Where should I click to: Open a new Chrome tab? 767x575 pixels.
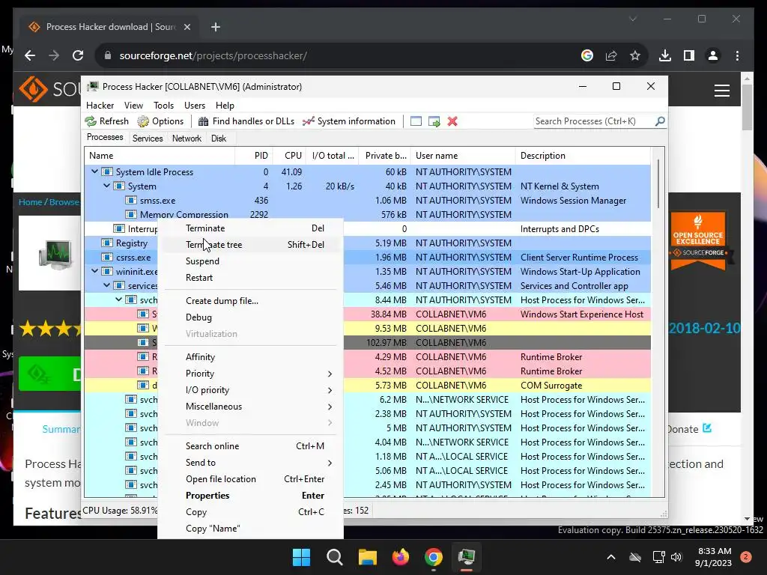216,27
